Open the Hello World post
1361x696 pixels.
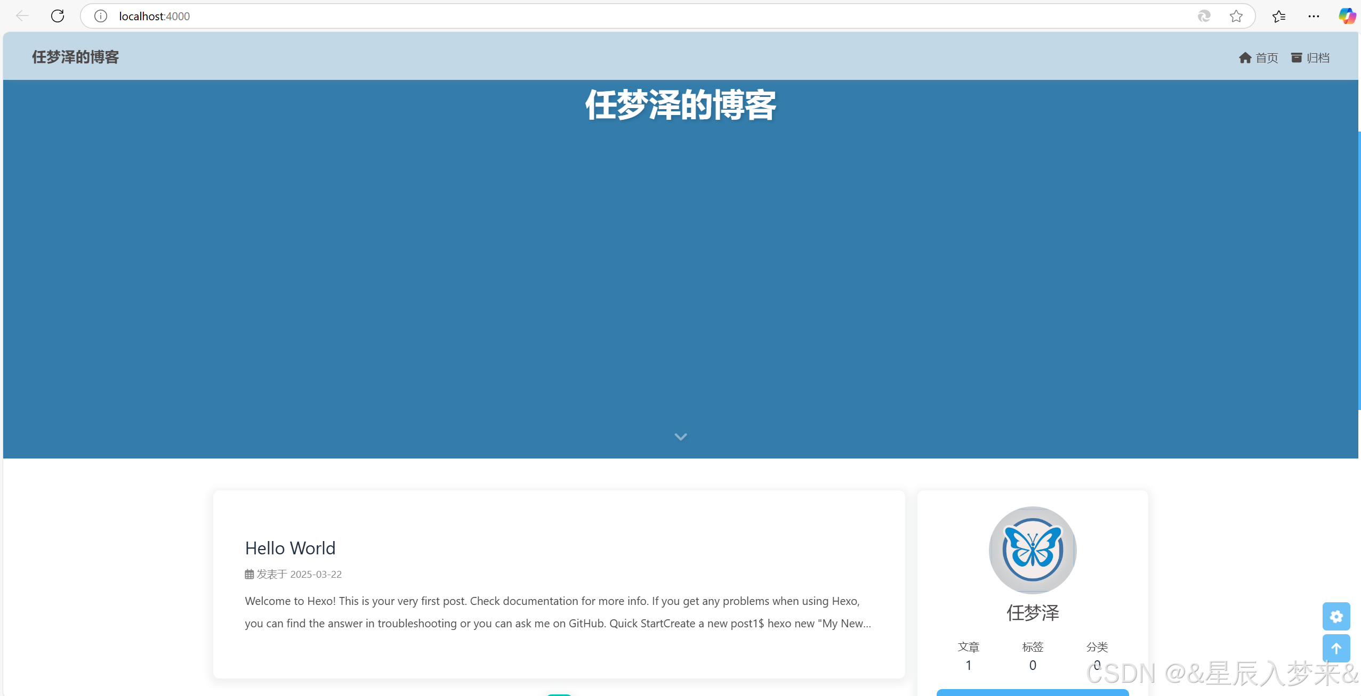point(289,548)
